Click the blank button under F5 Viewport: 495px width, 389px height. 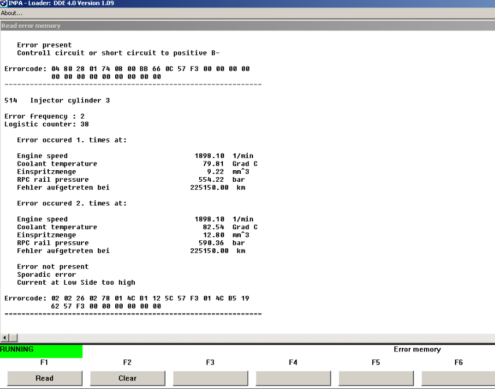click(376, 378)
